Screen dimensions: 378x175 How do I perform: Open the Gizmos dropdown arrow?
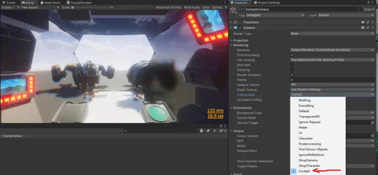(226, 7)
